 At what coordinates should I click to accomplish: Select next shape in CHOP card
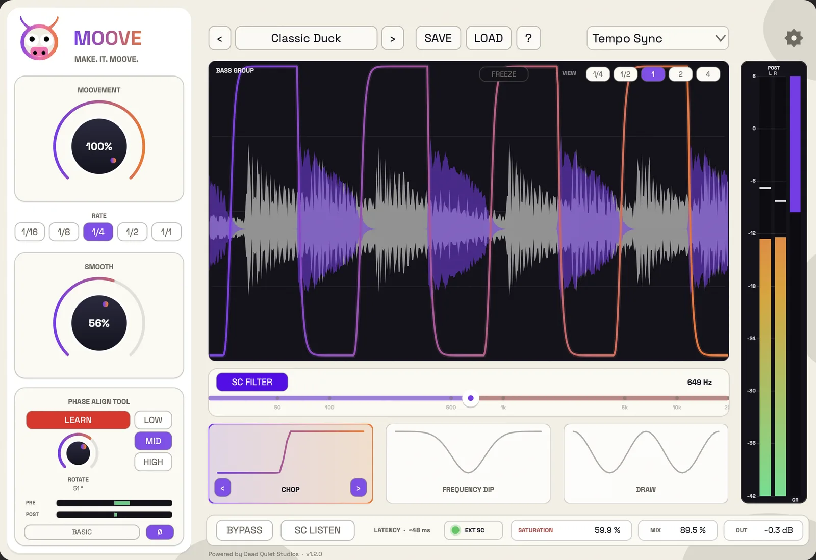coord(359,488)
